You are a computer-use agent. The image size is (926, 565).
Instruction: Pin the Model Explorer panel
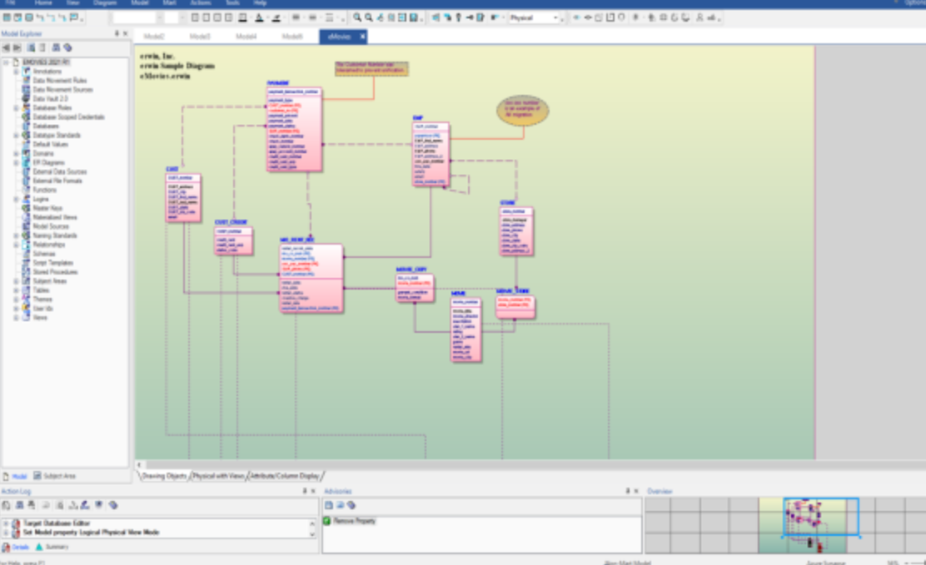[x=117, y=33]
